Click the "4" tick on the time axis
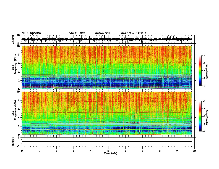The image size is (219, 169). [91, 151]
